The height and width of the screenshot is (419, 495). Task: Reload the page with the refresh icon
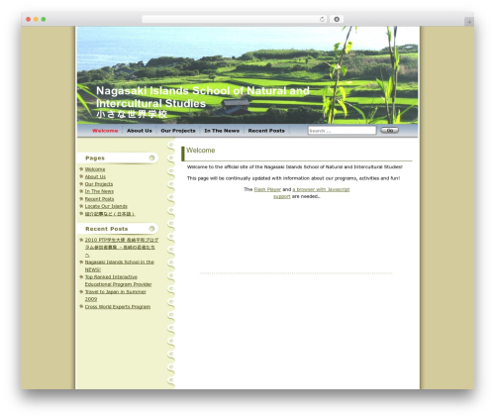pos(322,19)
